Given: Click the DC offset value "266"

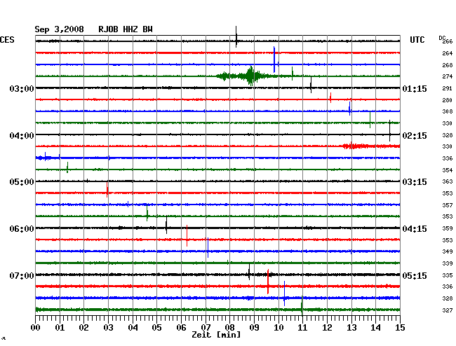Looking at the screenshot, I should [x=448, y=41].
